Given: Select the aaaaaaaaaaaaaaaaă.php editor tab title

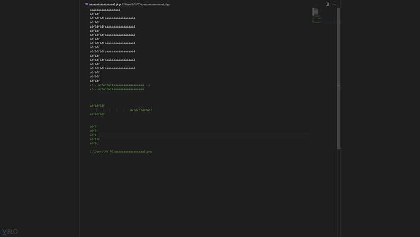Looking at the screenshot, I should coord(105,4).
